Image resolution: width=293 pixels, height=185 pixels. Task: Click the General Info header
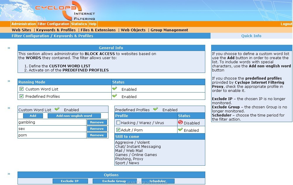pyautogui.click(x=111, y=48)
